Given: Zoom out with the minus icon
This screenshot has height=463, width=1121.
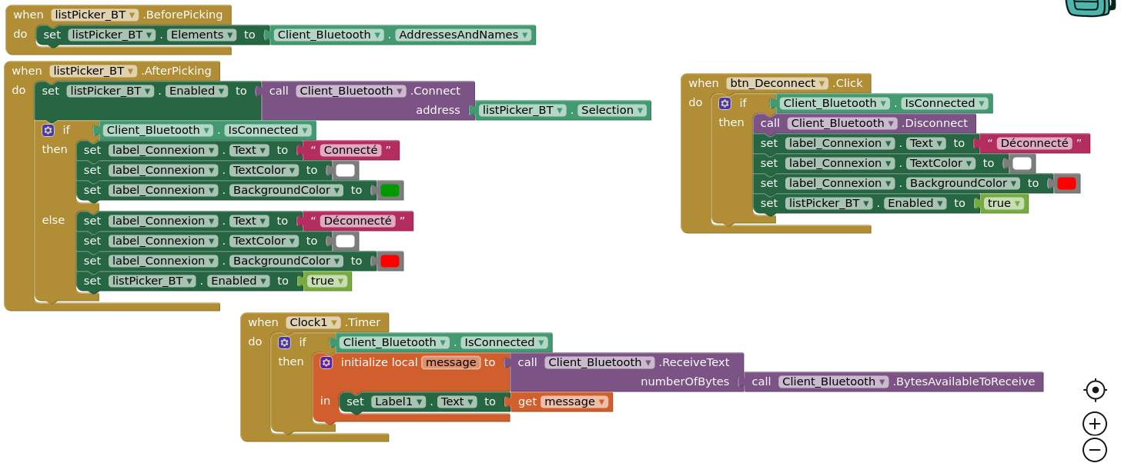Looking at the screenshot, I should click(x=1095, y=450).
